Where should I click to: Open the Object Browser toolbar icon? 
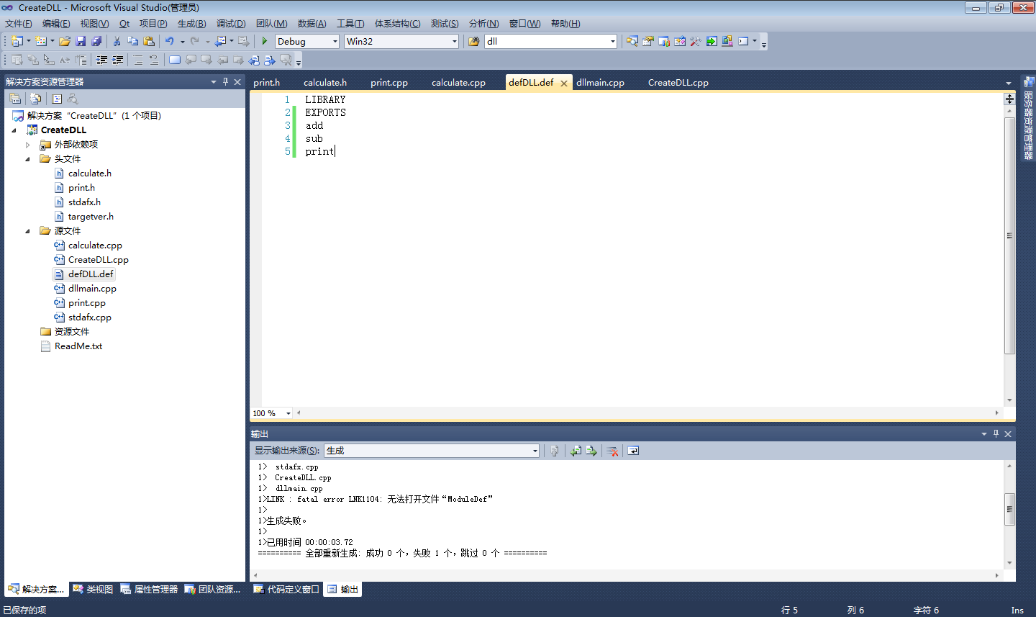pos(680,41)
